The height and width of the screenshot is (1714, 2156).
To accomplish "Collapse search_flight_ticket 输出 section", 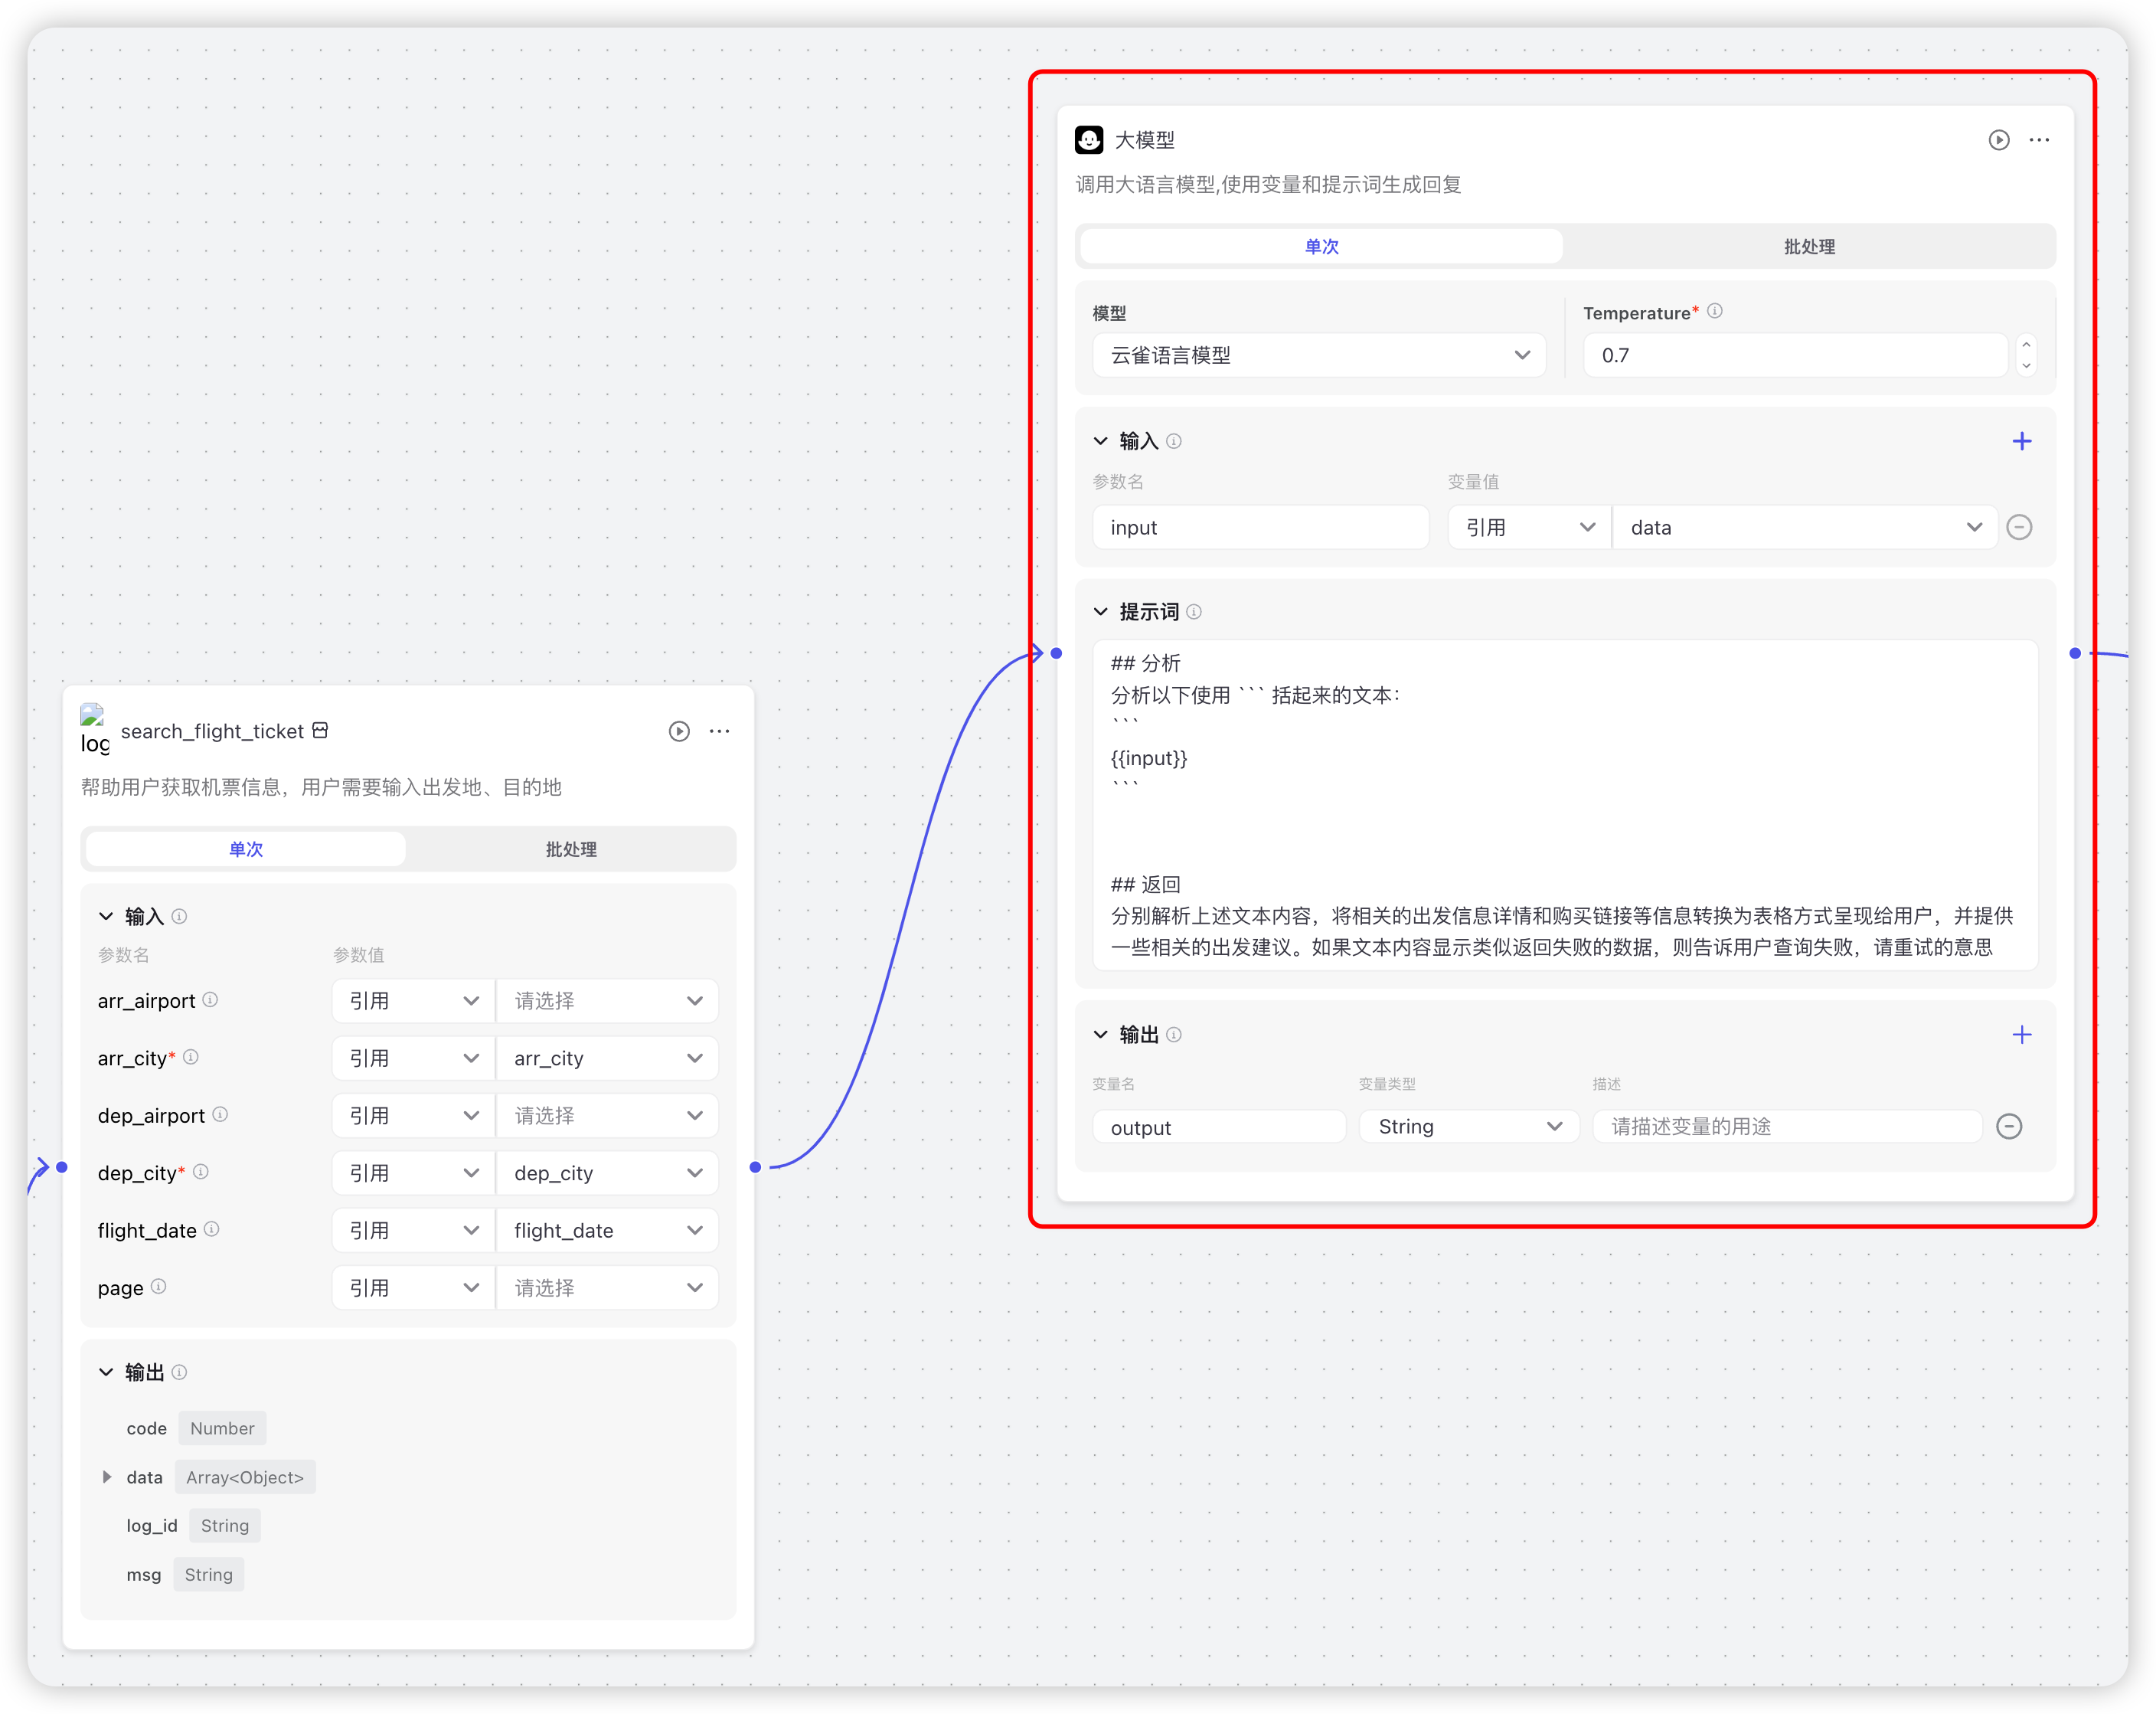I will (106, 1372).
